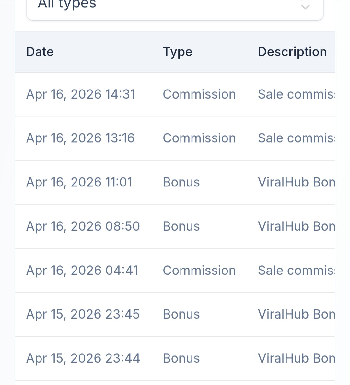Screen dimensions: 350x385
Task: Click Bonus type in the 08:50 row
Action: [181, 226]
